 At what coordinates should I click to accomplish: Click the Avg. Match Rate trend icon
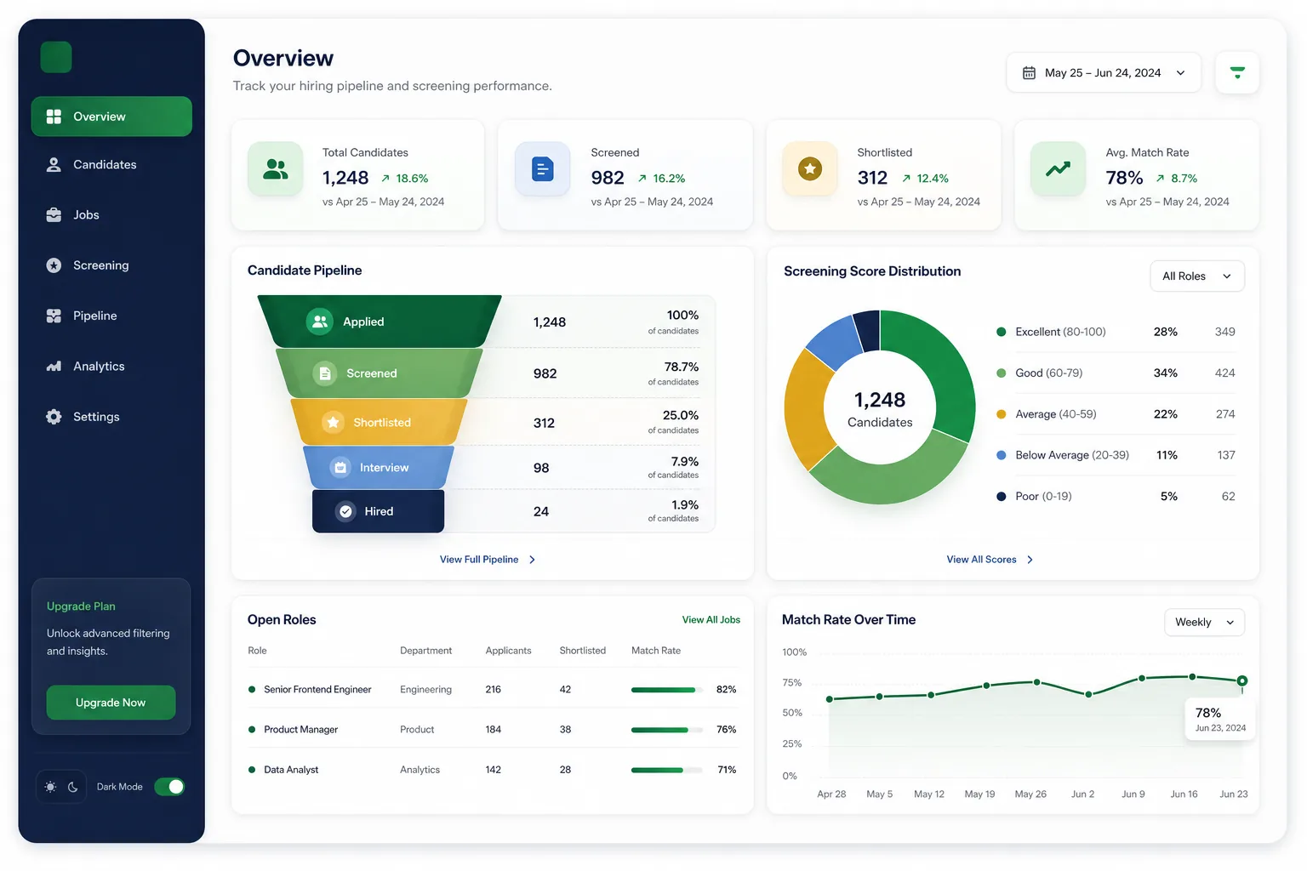click(x=1058, y=169)
